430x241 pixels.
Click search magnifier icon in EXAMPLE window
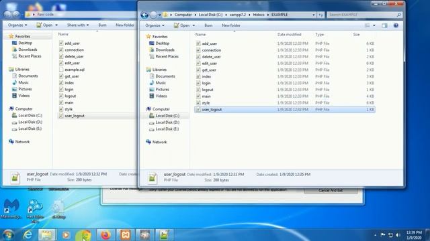pos(398,15)
